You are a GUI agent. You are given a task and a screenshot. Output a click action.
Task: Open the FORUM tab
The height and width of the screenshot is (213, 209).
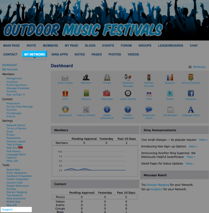tap(126, 46)
